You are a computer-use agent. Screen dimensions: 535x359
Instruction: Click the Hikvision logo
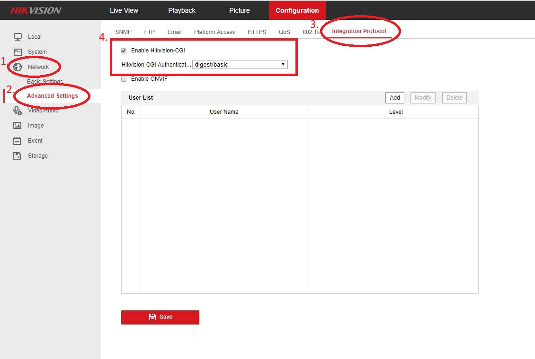click(36, 10)
